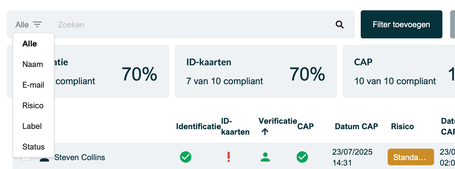Image resolution: width=455 pixels, height=169 pixels.
Task: Open the ID-kaarten 70% compliance card
Action: pyautogui.click(x=256, y=71)
